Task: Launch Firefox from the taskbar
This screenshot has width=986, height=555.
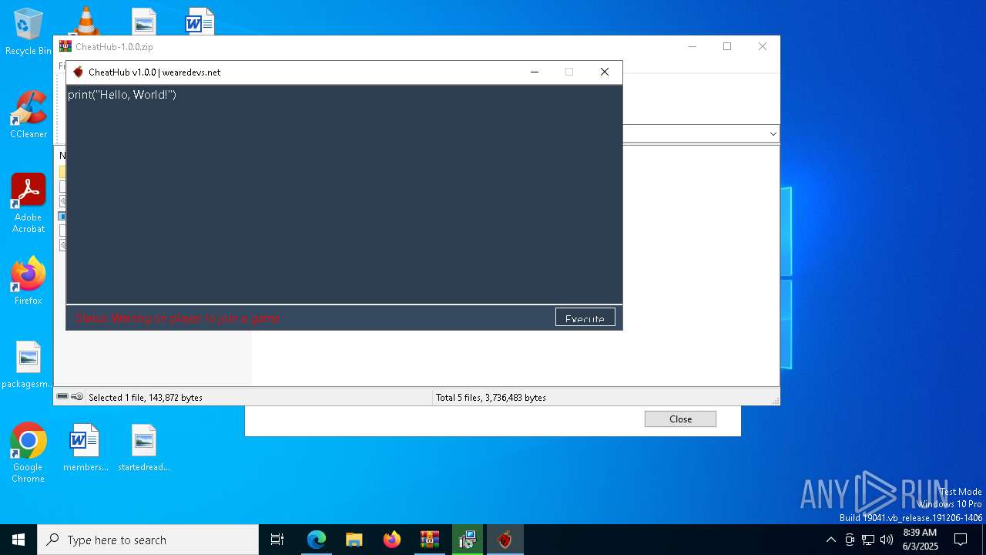Action: coord(392,540)
